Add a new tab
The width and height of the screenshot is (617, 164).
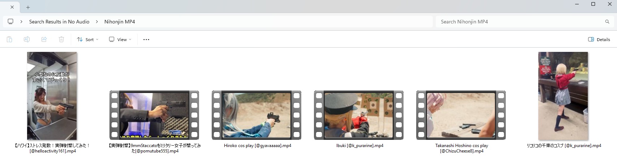tap(28, 7)
